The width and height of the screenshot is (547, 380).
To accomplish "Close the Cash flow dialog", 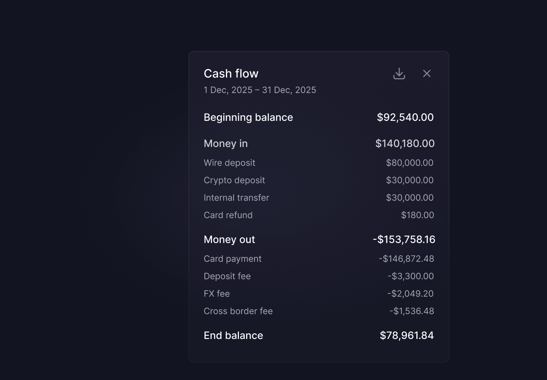I will click(427, 73).
